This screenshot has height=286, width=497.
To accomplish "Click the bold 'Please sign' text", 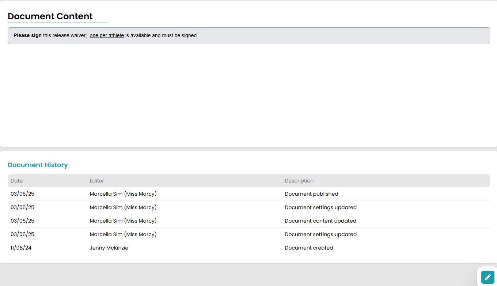I will [27, 36].
